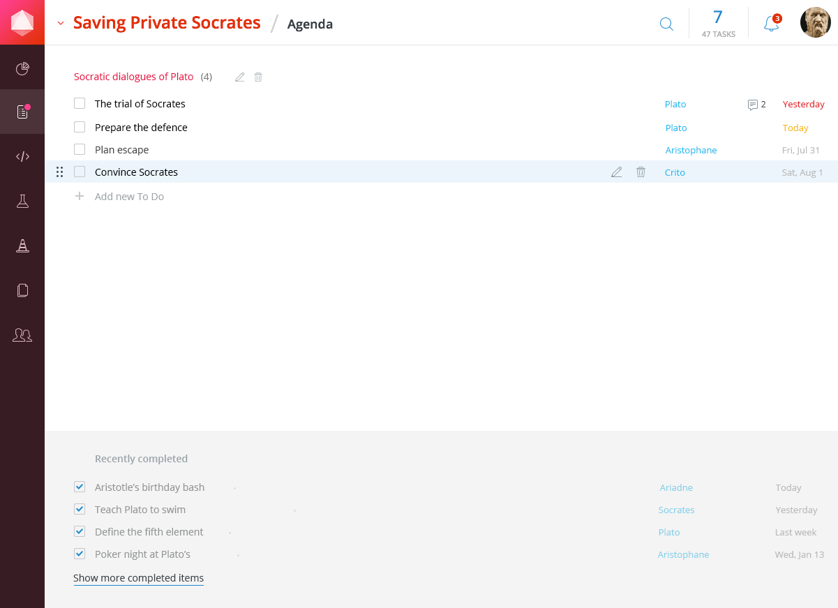The image size is (838, 608).
Task: Open the pie chart reports icon
Action: click(22, 68)
